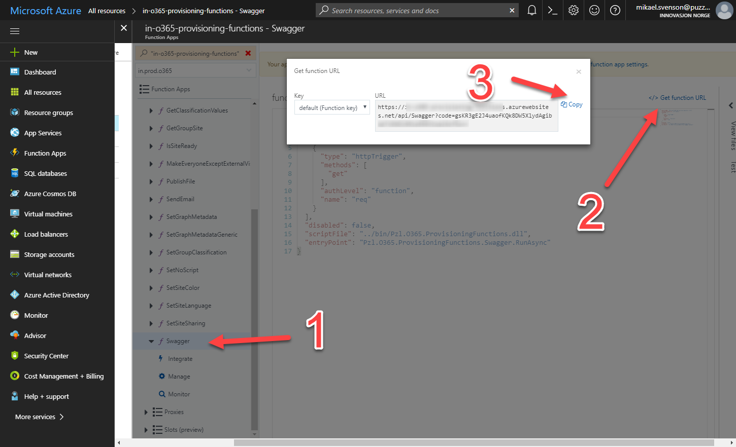
Task: Open Test side tab
Action: (733, 167)
